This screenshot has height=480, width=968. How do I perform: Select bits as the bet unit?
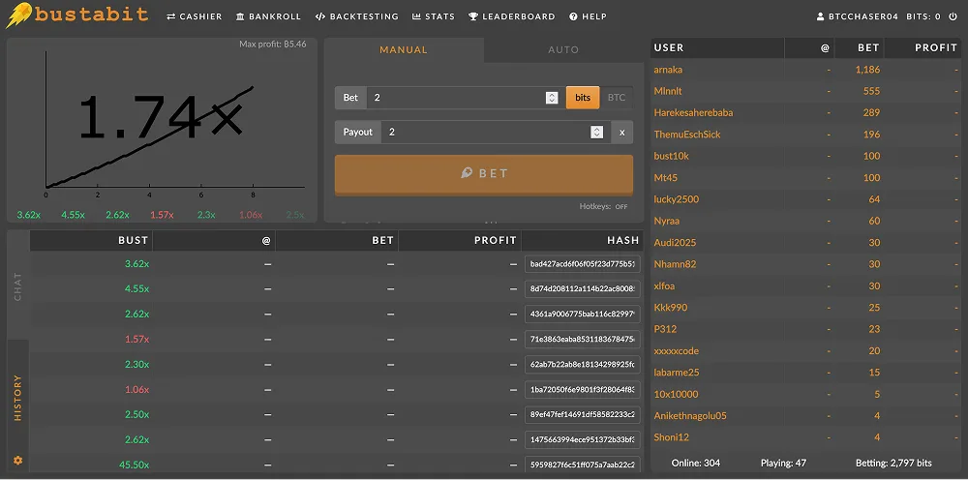[583, 98]
